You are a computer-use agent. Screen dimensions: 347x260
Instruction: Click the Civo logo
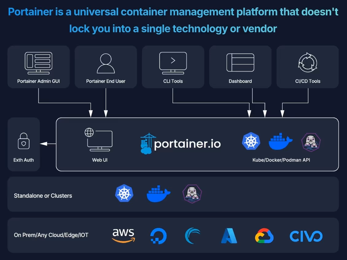[306, 236]
